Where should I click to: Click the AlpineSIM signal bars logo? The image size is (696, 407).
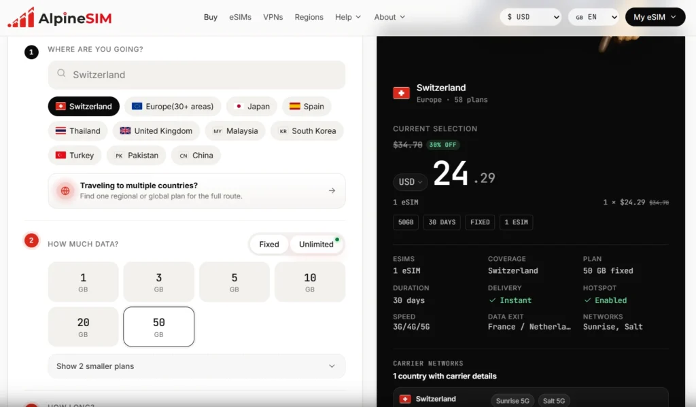(21, 17)
